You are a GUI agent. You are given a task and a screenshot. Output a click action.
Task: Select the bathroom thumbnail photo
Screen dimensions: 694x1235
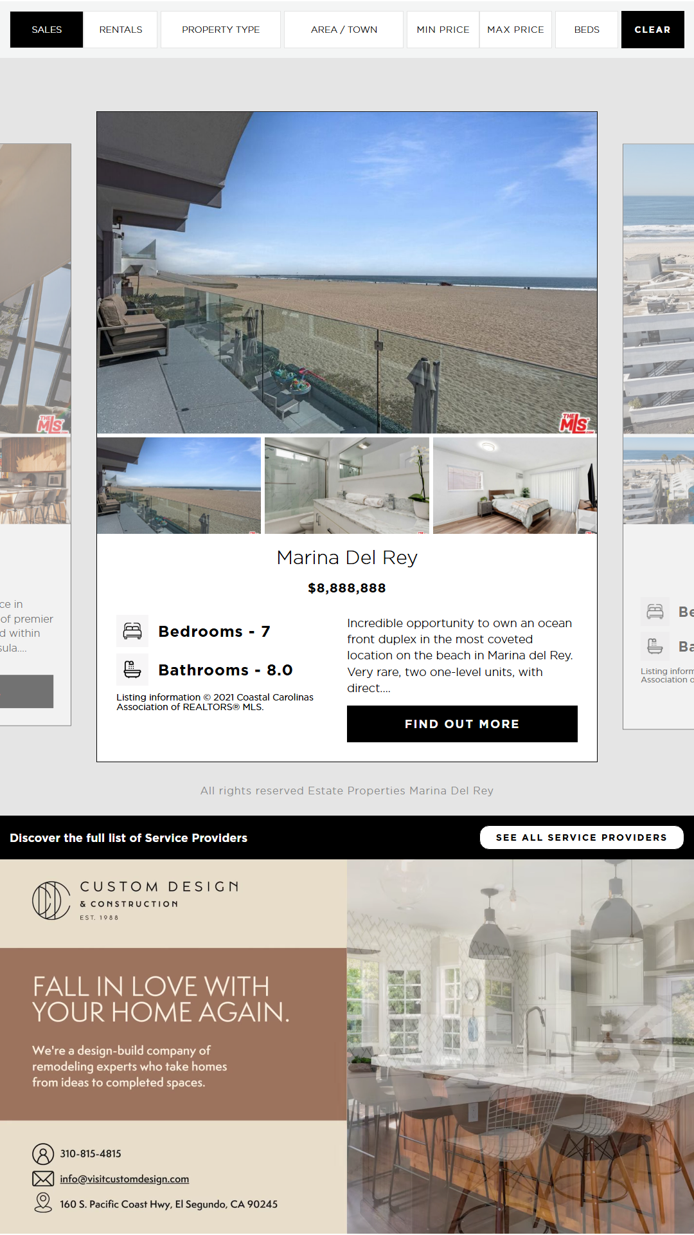(x=347, y=486)
